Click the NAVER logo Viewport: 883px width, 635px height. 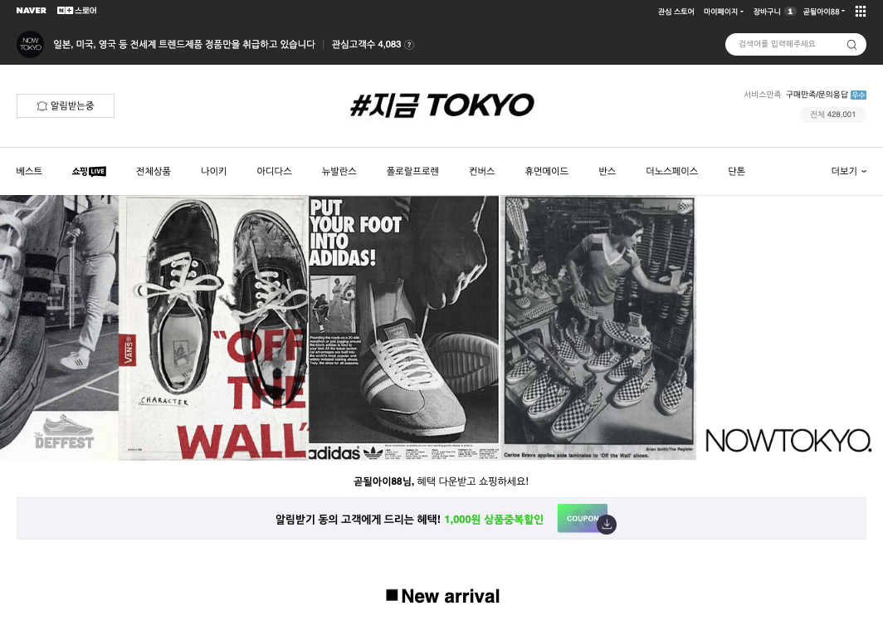[31, 11]
